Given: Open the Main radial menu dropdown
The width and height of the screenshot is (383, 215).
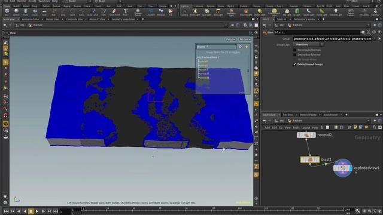Looking at the screenshot, I should 108,1.
